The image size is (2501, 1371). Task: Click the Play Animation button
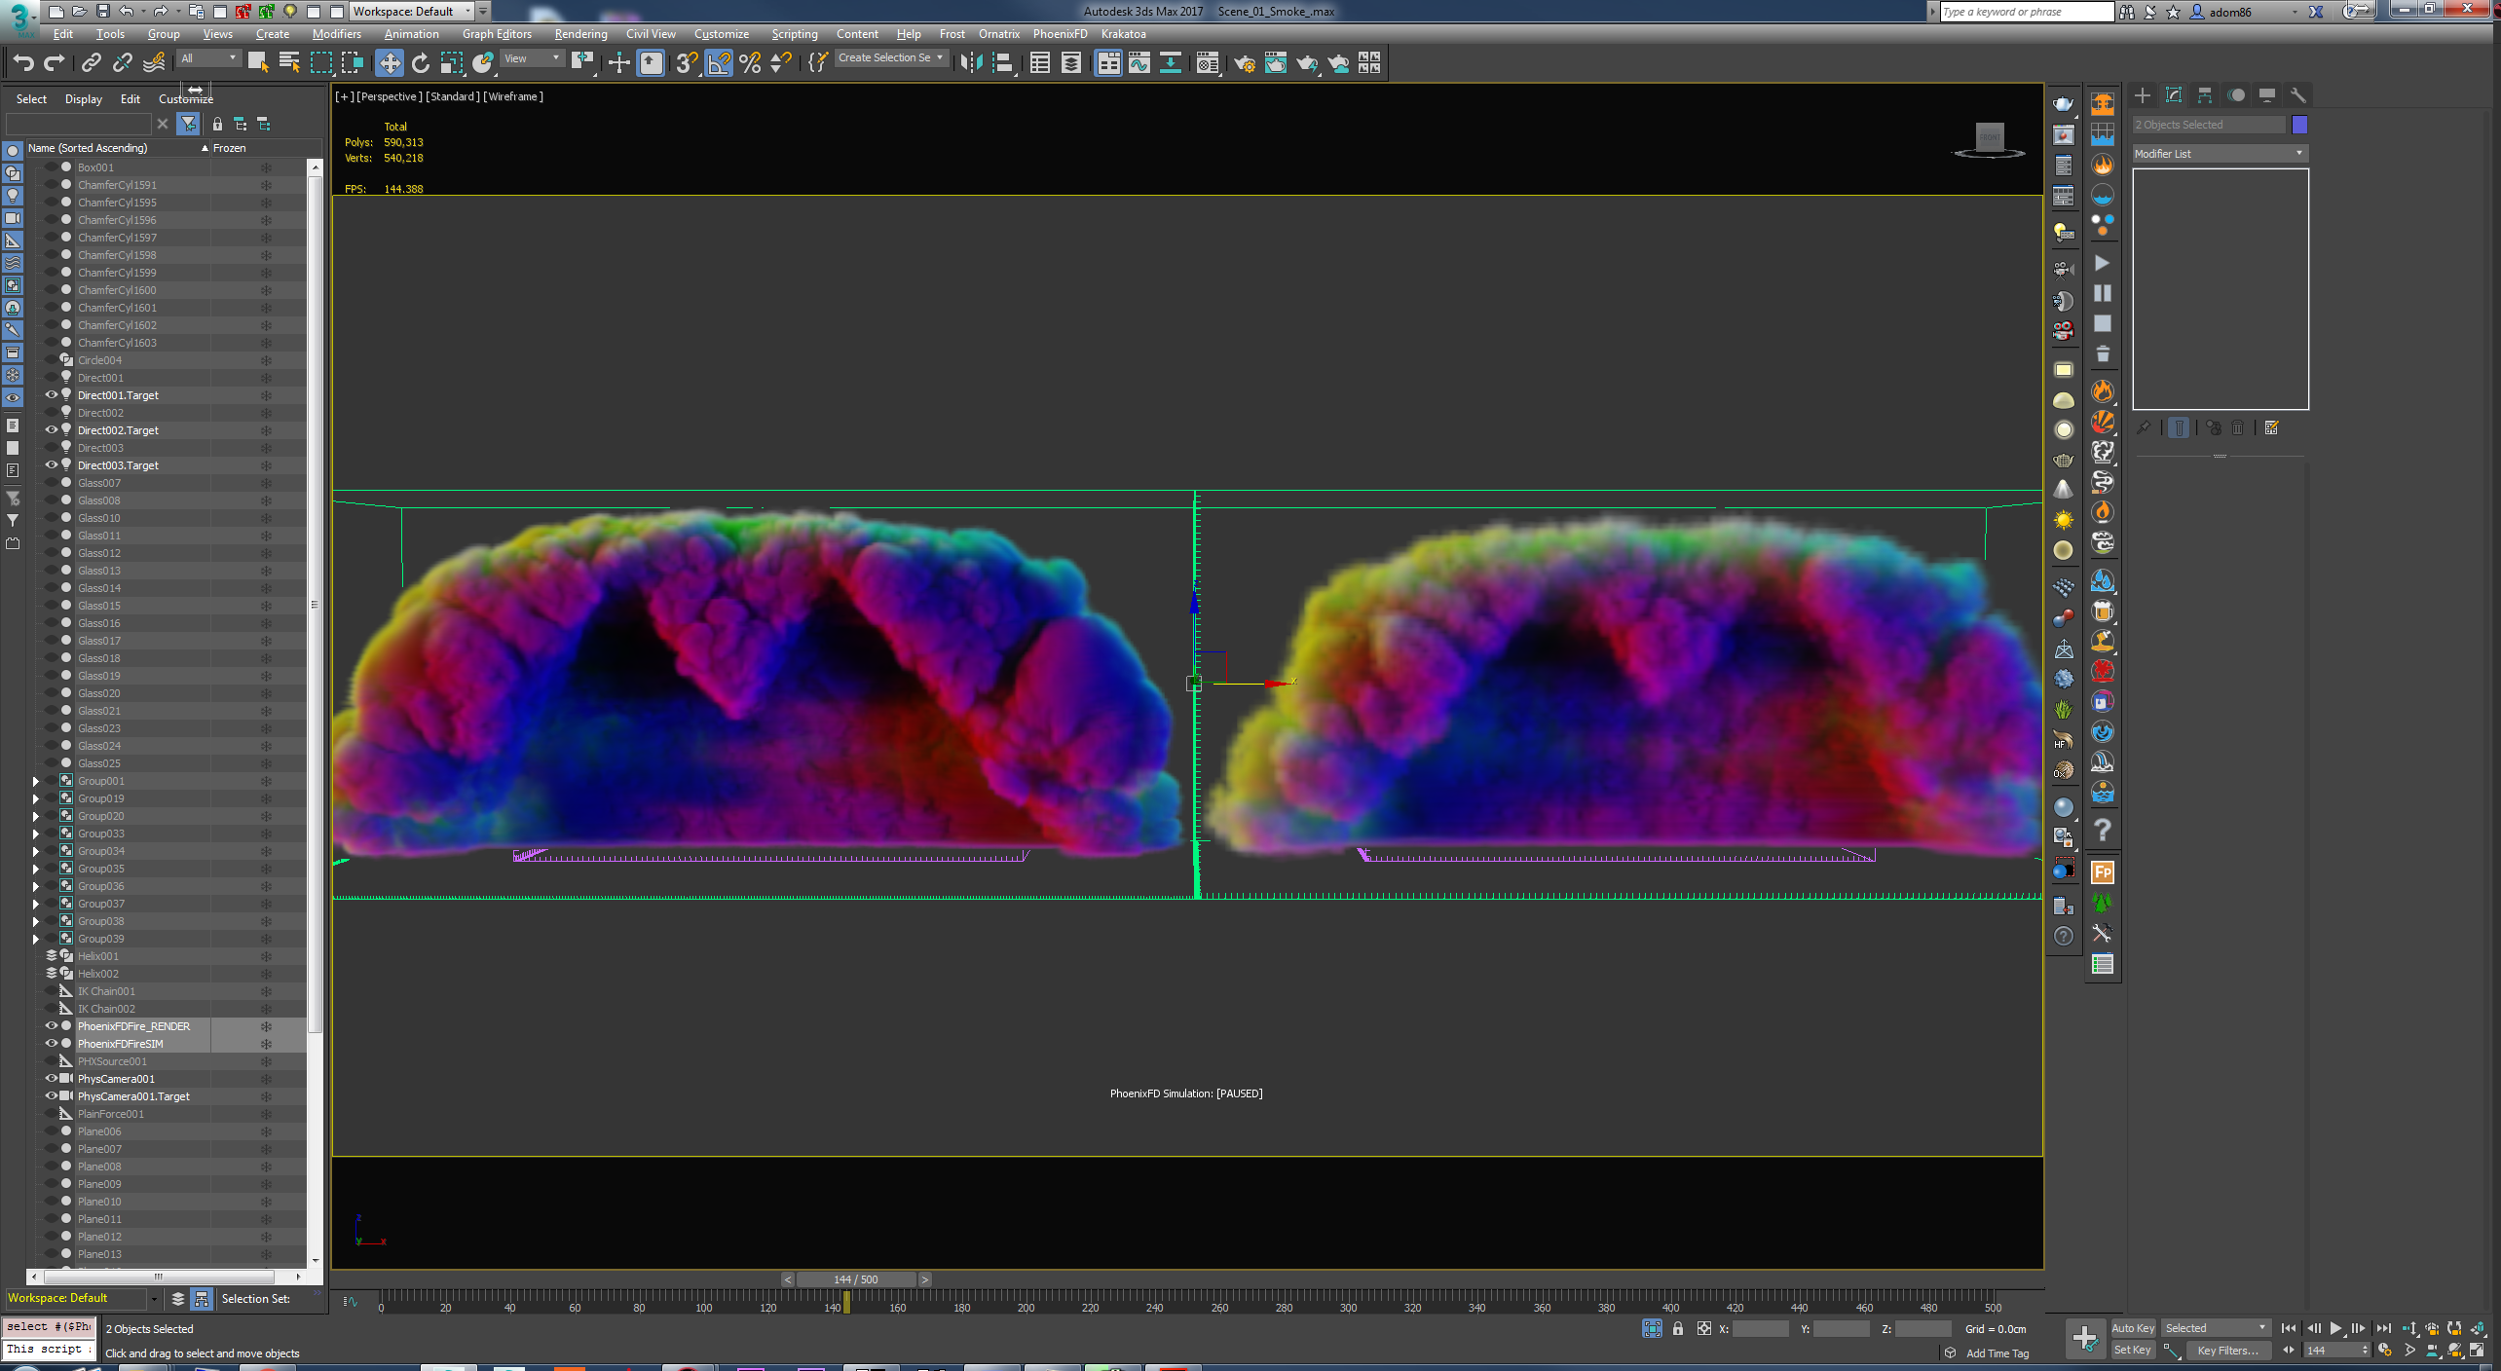[x=2335, y=1328]
